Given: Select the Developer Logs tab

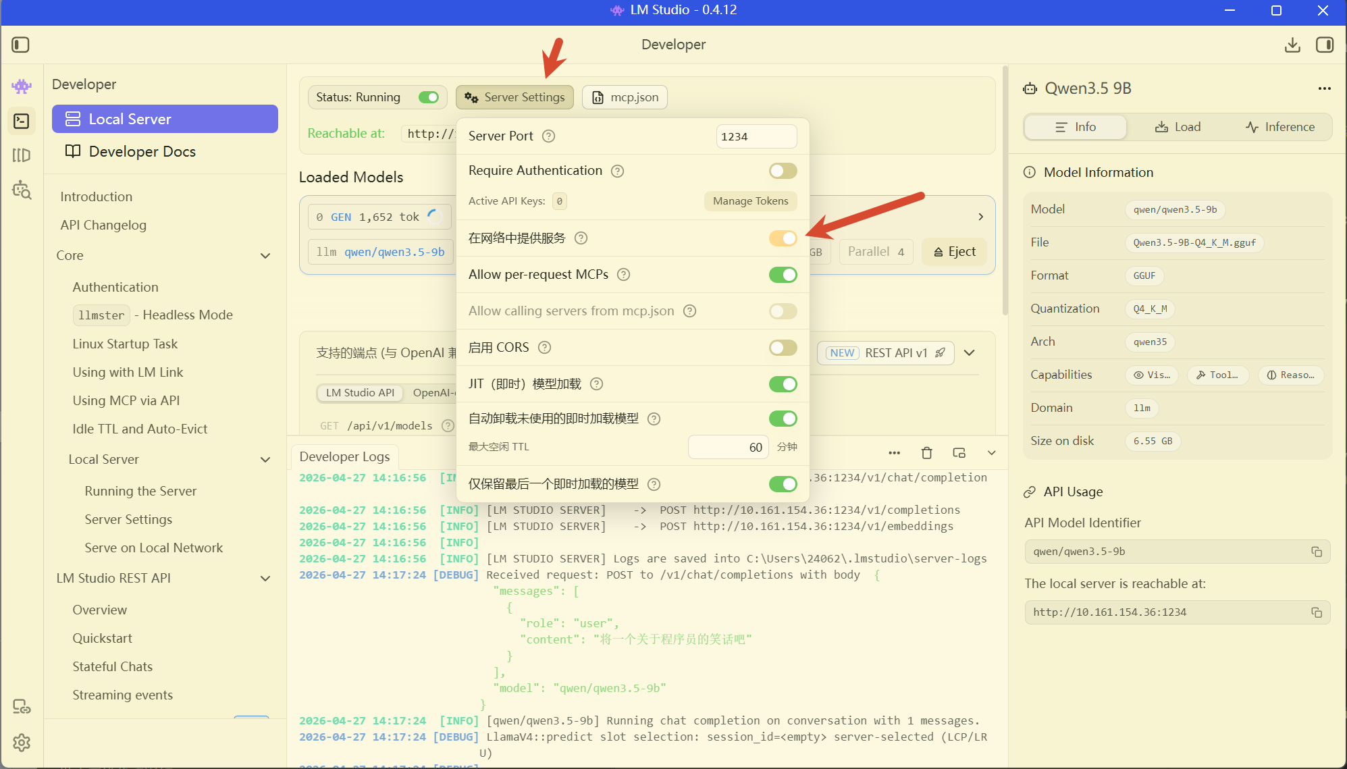Looking at the screenshot, I should tap(344, 457).
